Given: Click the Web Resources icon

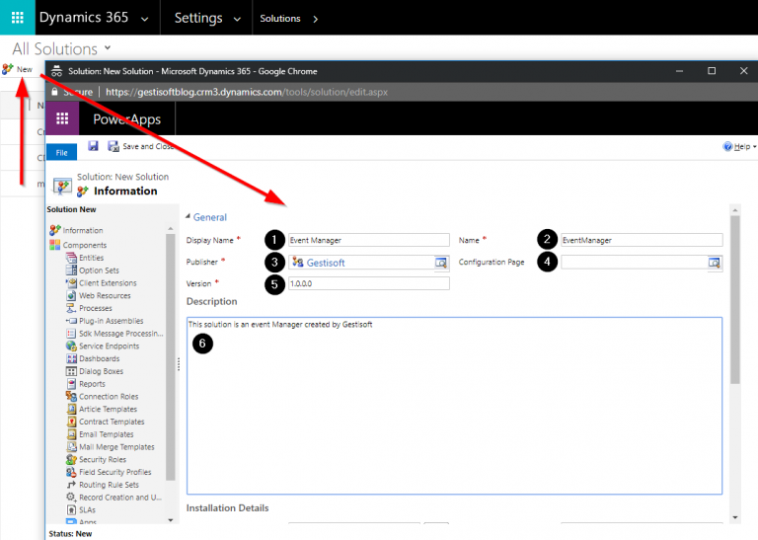Looking at the screenshot, I should pos(71,295).
